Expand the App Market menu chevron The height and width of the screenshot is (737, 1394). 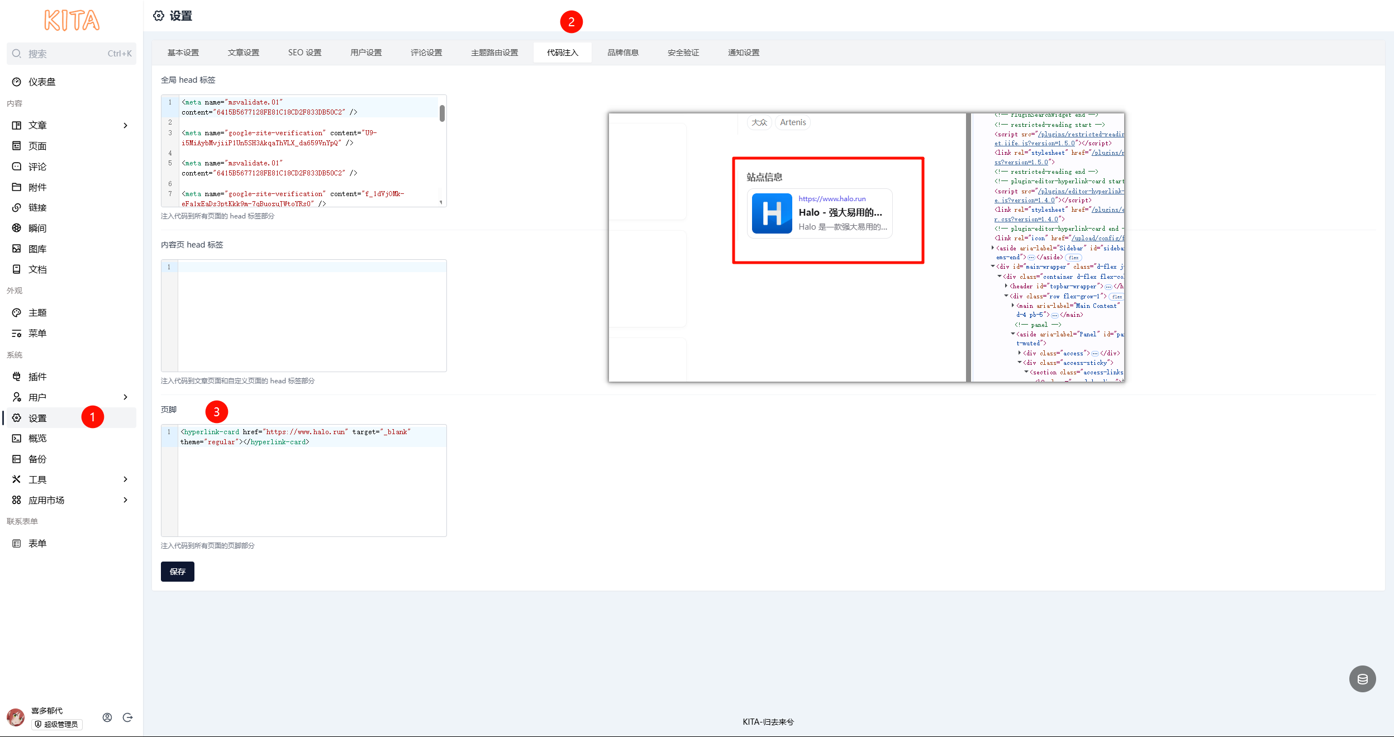point(125,500)
